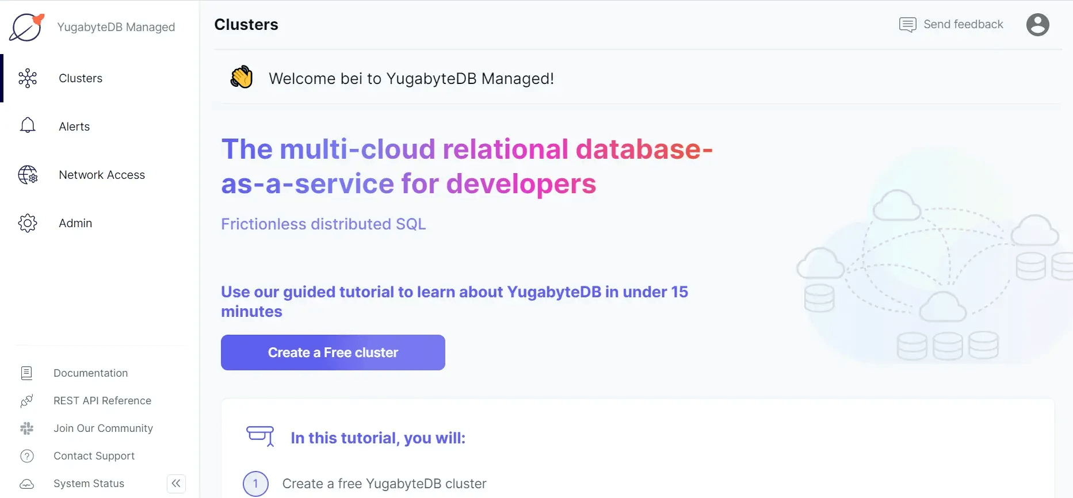Open the user profile avatar menu
The width and height of the screenshot is (1073, 498).
click(x=1037, y=25)
